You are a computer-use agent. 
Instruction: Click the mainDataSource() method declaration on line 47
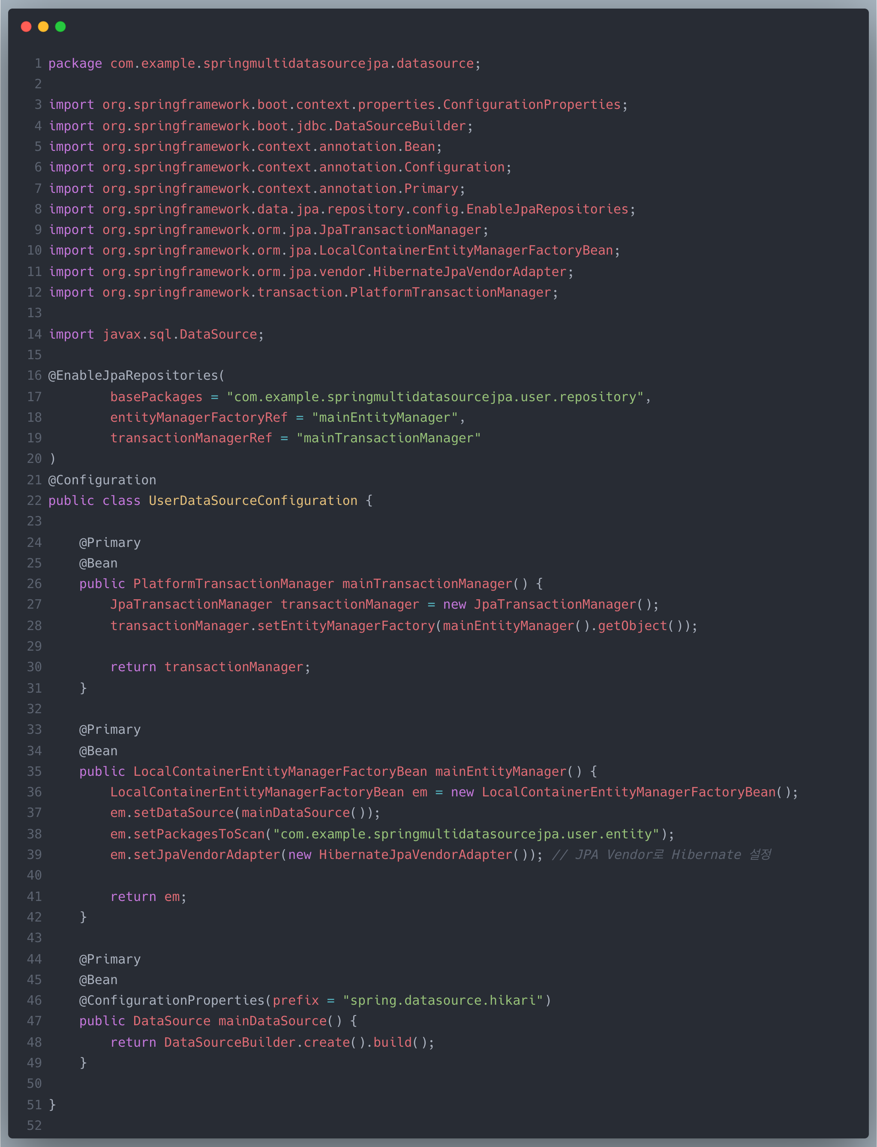click(218, 1021)
